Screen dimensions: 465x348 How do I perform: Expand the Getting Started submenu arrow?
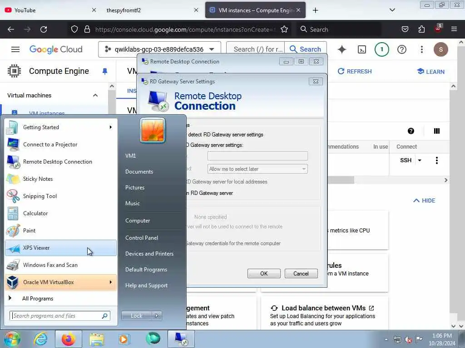(111, 127)
